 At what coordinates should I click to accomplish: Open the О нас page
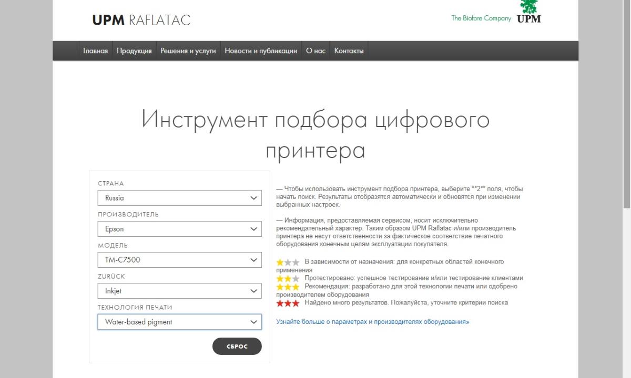[315, 50]
